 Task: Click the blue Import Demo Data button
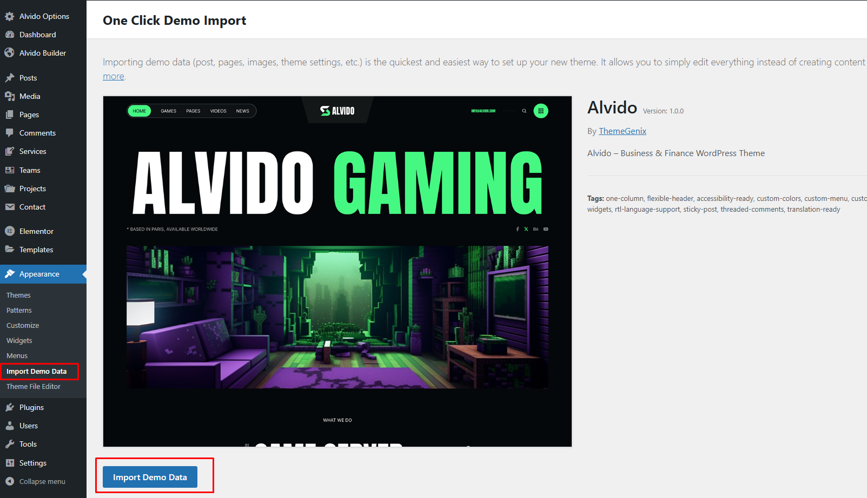coord(150,477)
